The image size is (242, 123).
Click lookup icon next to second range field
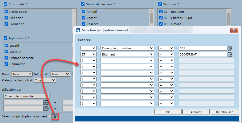tap(46, 109)
